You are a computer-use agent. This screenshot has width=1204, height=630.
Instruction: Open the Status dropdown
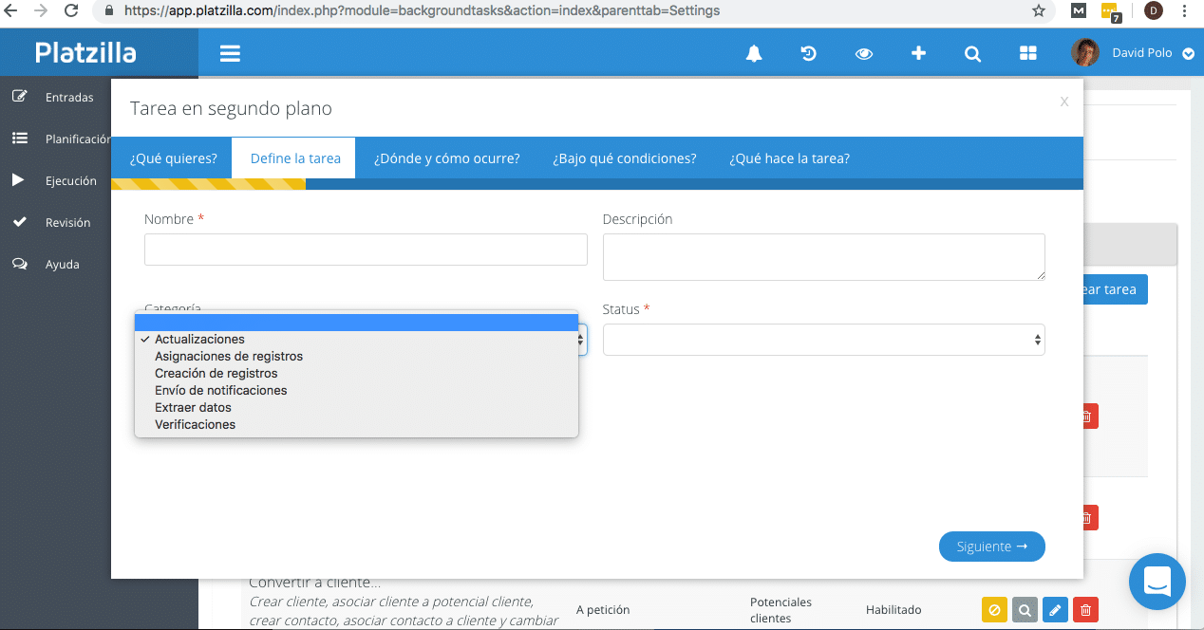823,340
